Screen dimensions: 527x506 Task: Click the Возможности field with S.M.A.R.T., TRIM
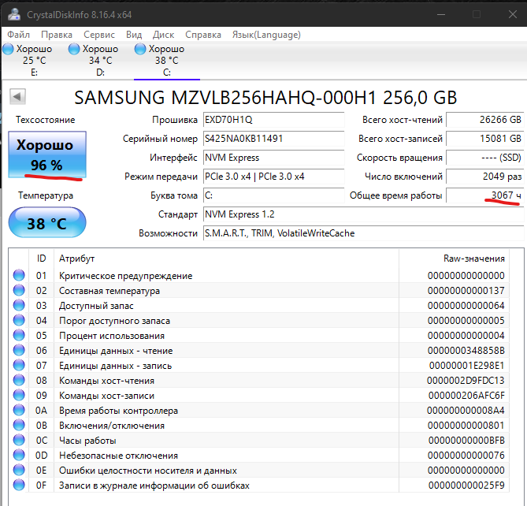click(363, 233)
